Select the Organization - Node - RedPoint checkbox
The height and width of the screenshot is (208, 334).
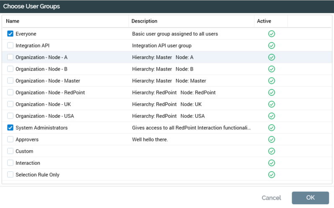[x=10, y=92]
